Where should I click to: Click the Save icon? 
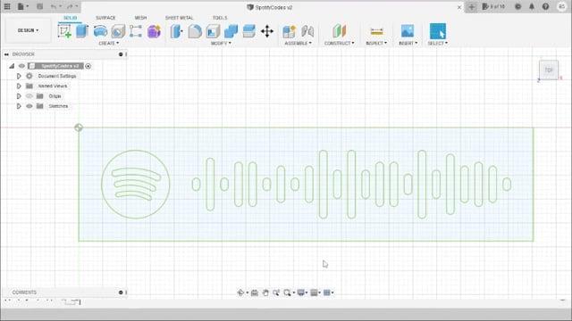click(39, 6)
